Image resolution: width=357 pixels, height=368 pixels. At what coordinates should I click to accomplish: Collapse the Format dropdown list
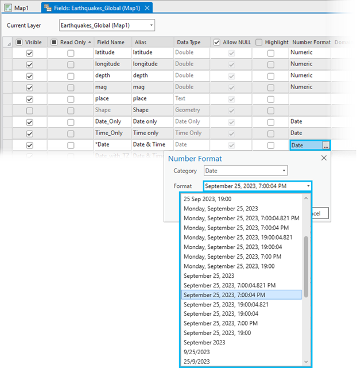(x=308, y=186)
